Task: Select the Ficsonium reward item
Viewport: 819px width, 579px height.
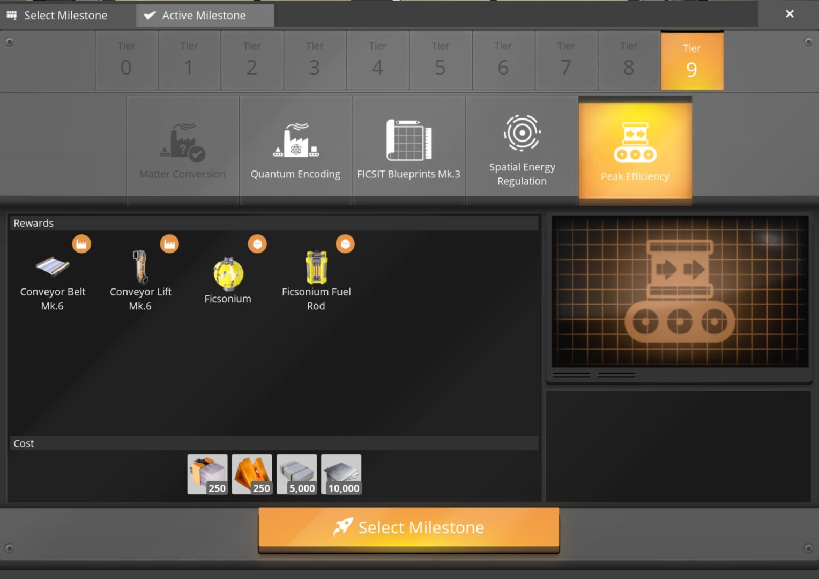Action: [228, 273]
